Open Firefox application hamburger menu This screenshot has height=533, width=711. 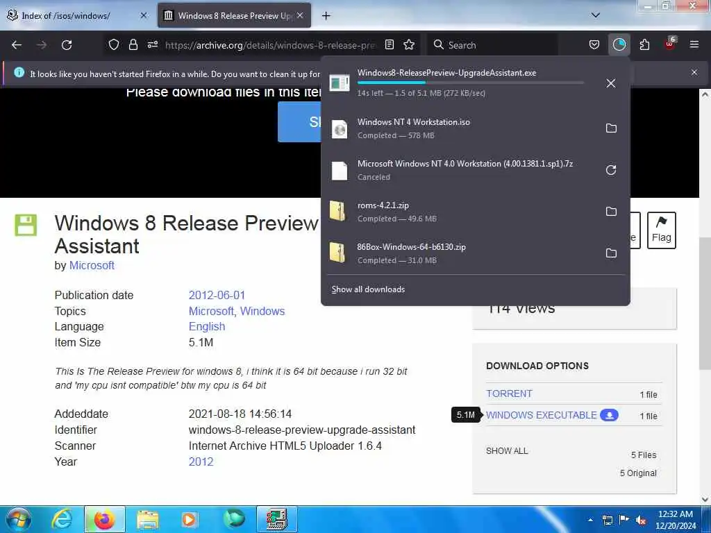(x=694, y=45)
